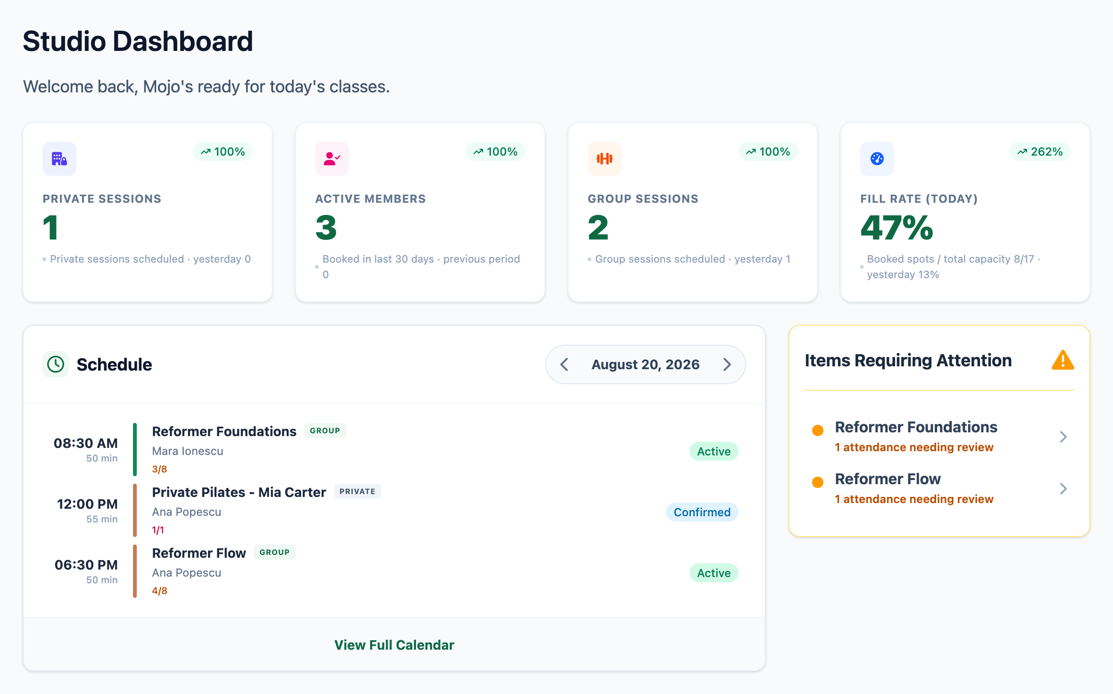Click instructor Ana Popescu on Reformer Flow
The width and height of the screenshot is (1113, 694).
[x=187, y=573]
